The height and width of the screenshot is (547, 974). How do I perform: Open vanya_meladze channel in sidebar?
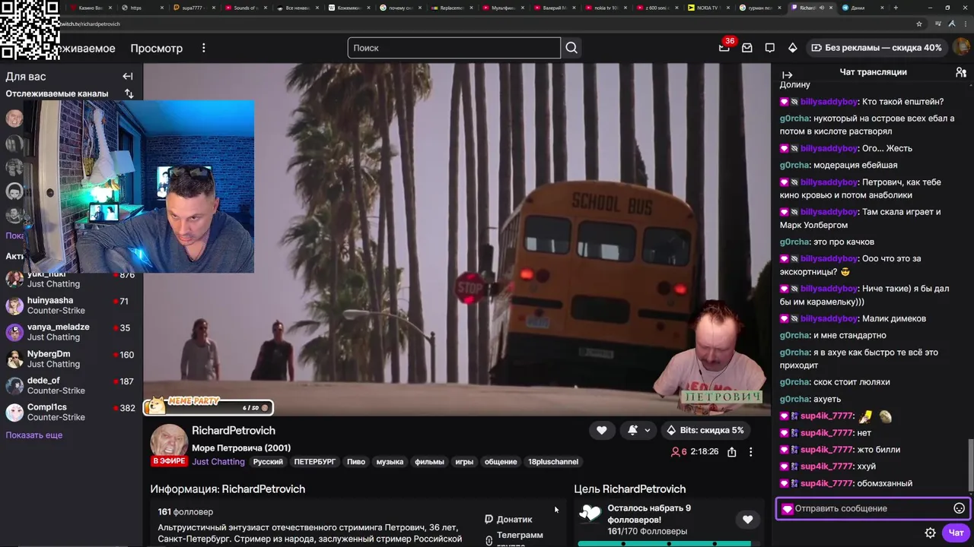pyautogui.click(x=70, y=332)
